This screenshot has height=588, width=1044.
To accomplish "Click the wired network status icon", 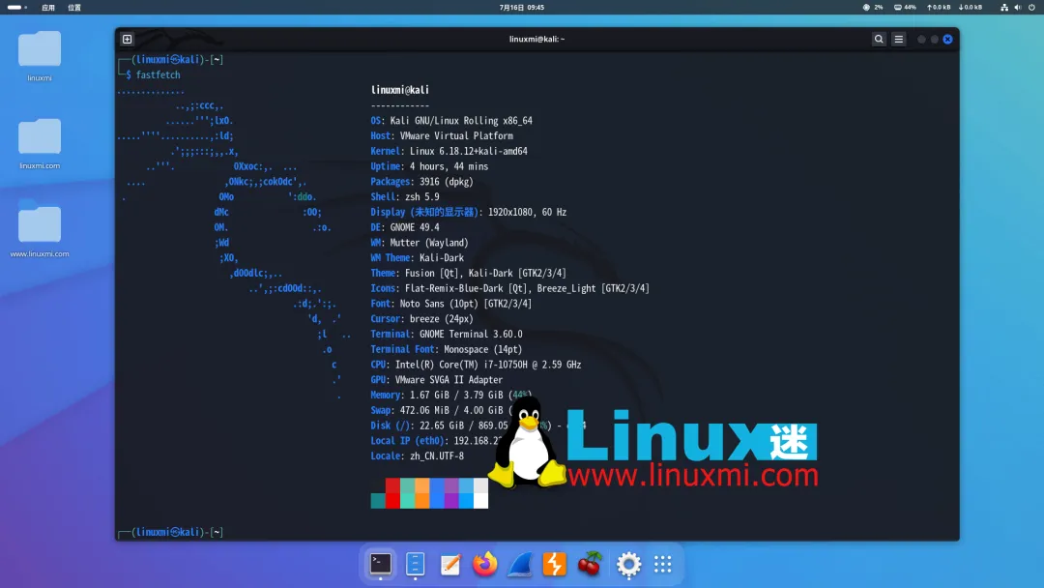I will tap(1004, 8).
